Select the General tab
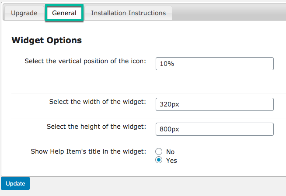Image resolution: width=286 pixels, height=196 pixels. click(64, 13)
